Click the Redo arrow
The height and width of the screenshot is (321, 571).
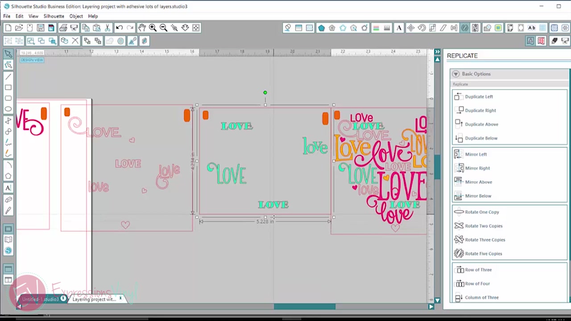click(x=130, y=28)
